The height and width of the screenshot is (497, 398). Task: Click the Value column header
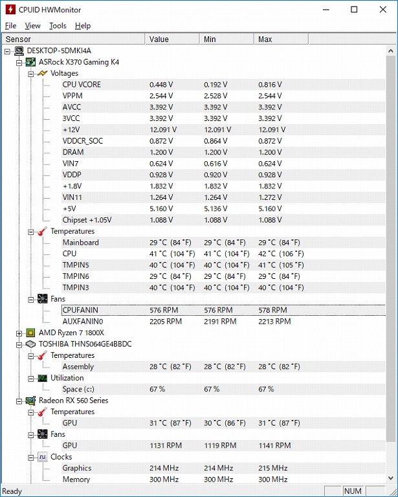[171, 39]
